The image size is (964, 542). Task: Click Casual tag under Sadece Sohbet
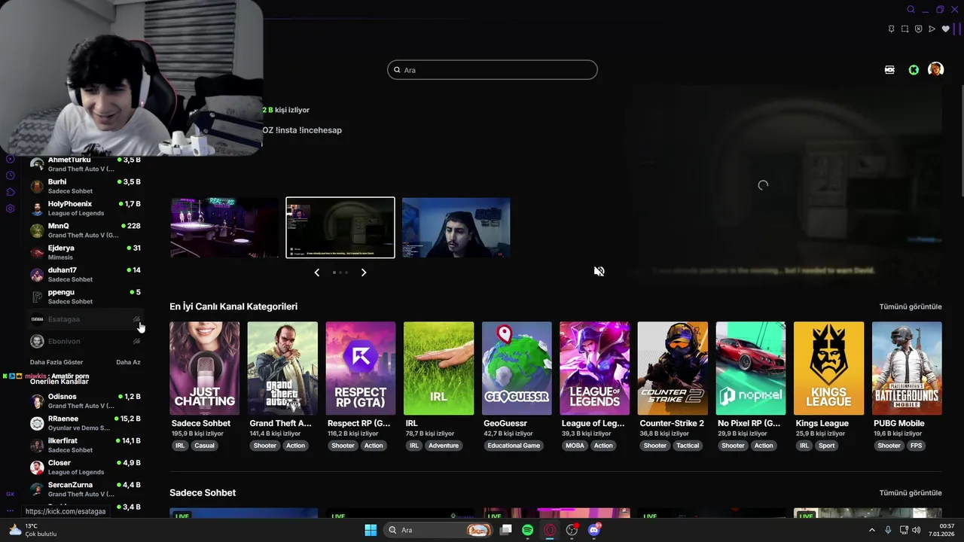204,446
